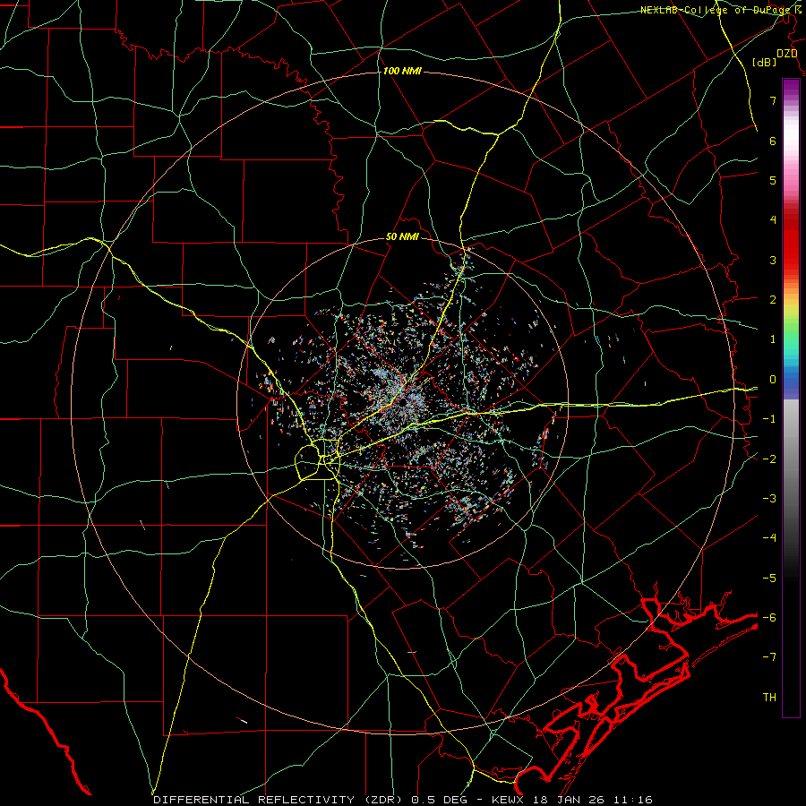Click the -4 tick label on the scale

pos(769,538)
